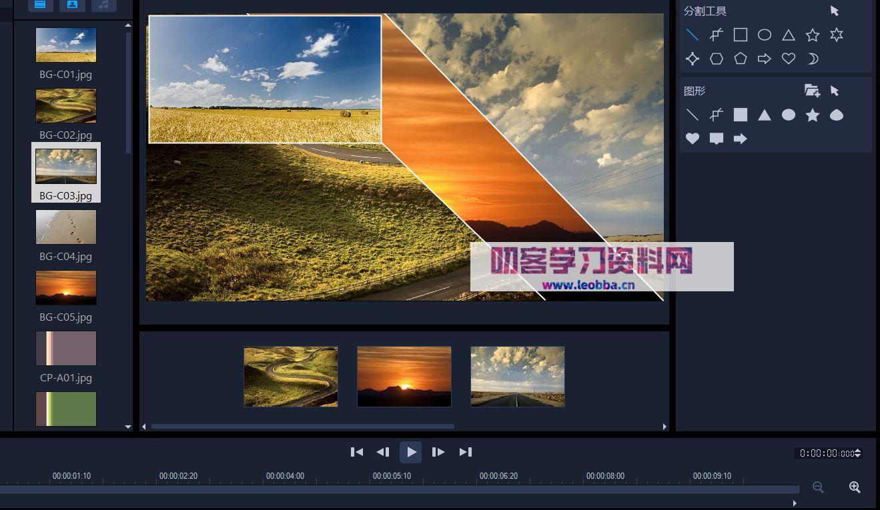Select the arrow shape in 分割工具 panel
Screen dimensions: 880x510
tap(764, 59)
